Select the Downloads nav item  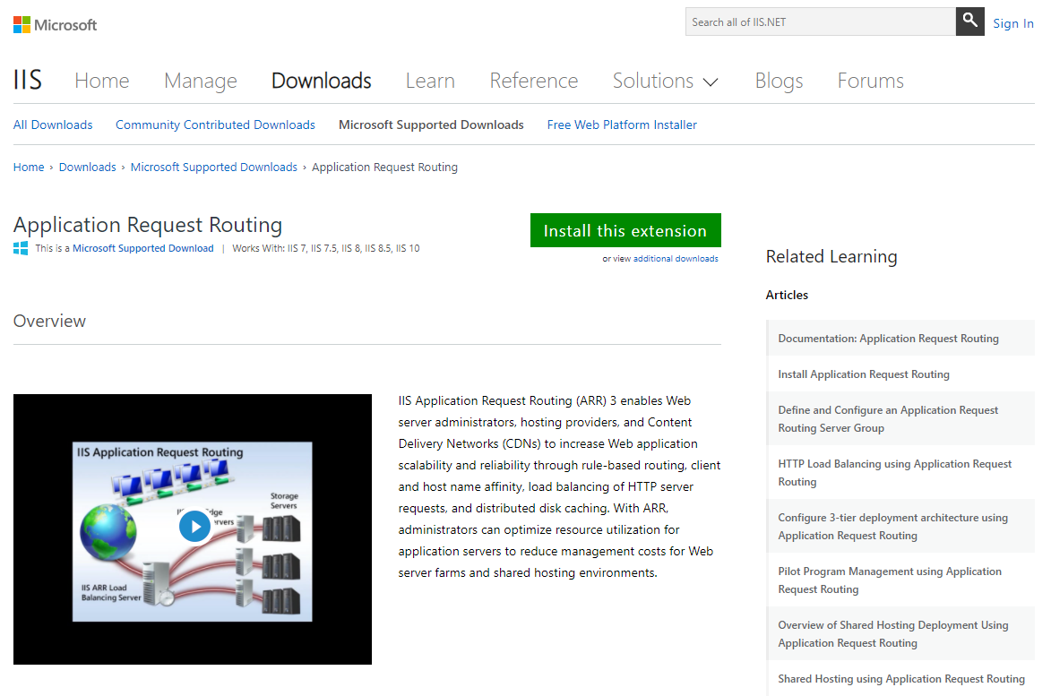coord(321,81)
